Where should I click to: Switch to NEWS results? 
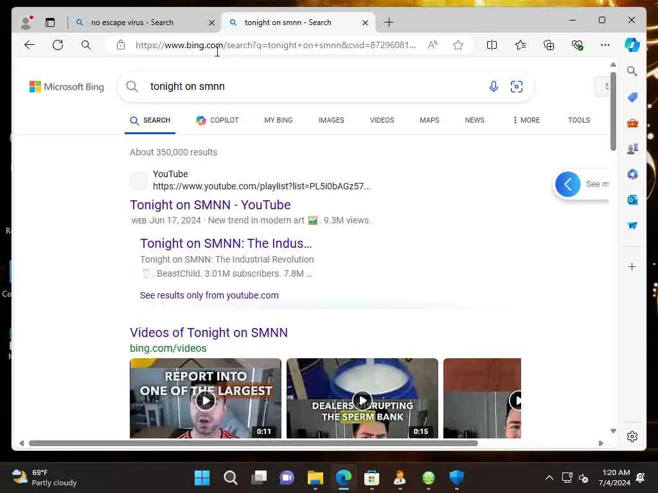point(475,120)
